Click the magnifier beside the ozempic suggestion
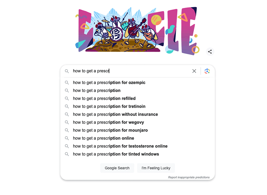The image size is (267, 195). click(67, 83)
